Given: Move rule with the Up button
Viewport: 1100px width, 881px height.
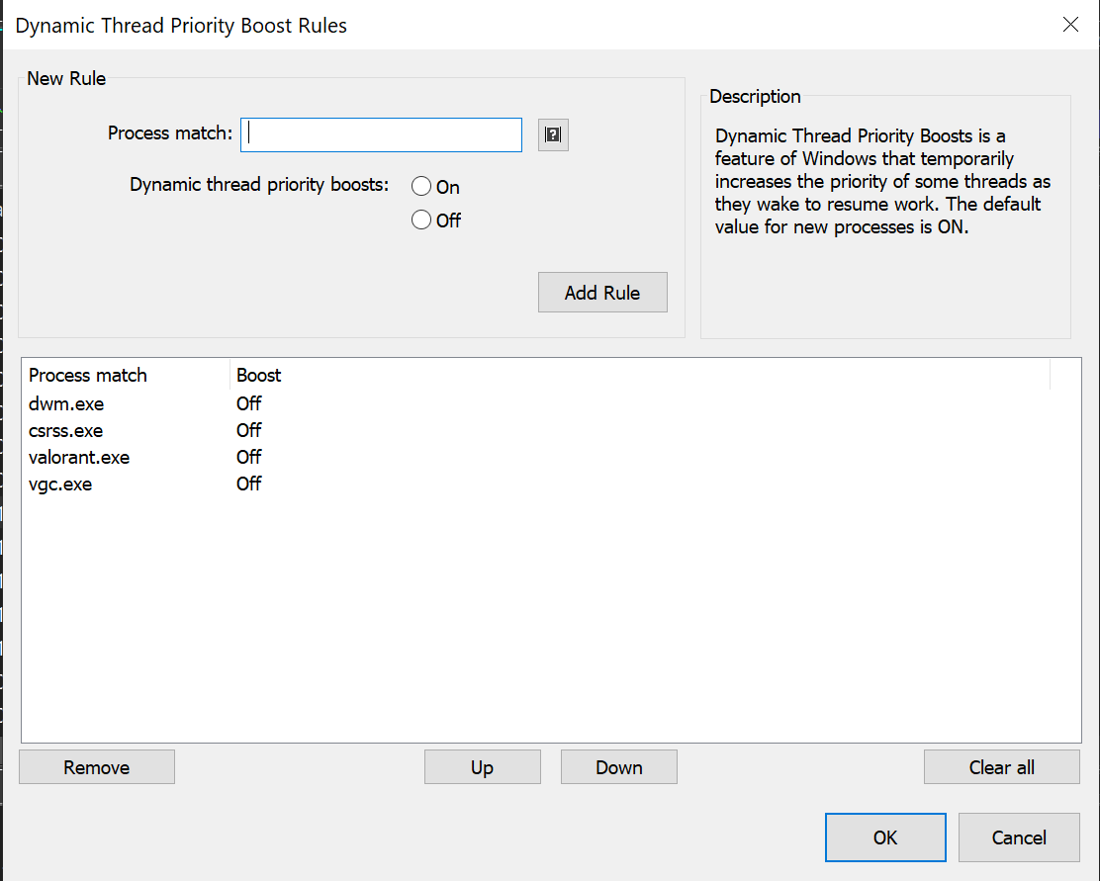Looking at the screenshot, I should pyautogui.click(x=482, y=767).
